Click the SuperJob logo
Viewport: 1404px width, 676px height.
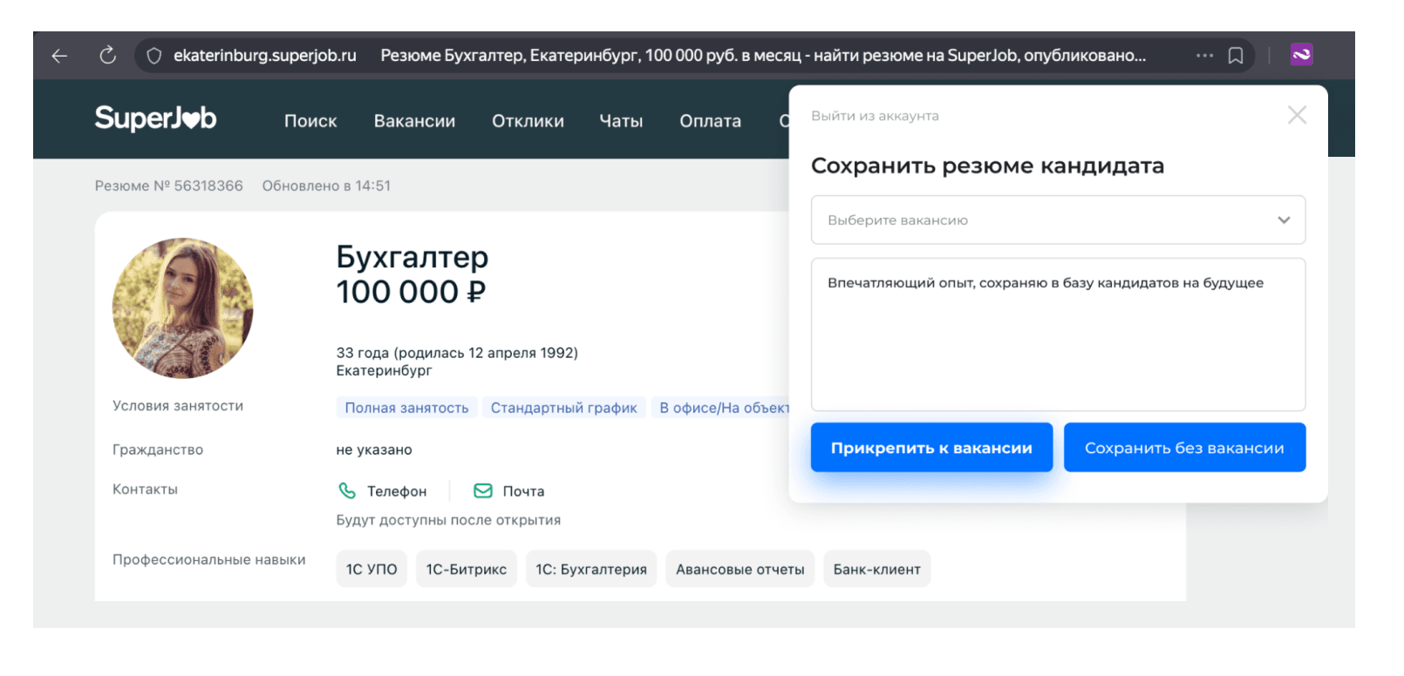pyautogui.click(x=155, y=118)
